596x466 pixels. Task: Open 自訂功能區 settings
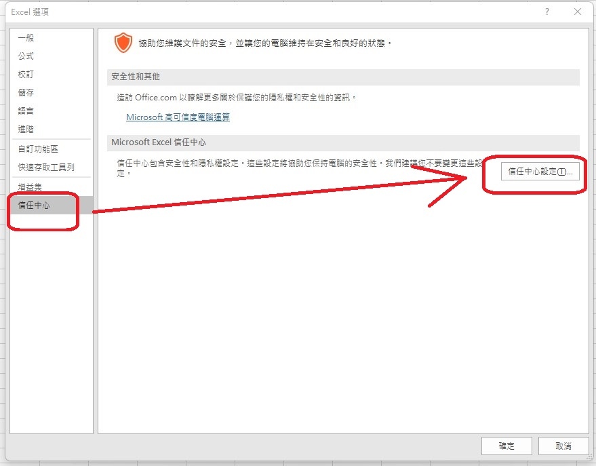(x=52, y=149)
